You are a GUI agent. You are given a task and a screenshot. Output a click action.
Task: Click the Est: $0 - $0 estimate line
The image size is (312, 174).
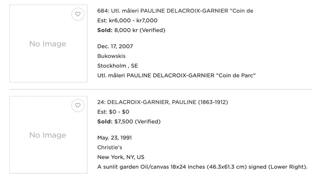point(113,112)
